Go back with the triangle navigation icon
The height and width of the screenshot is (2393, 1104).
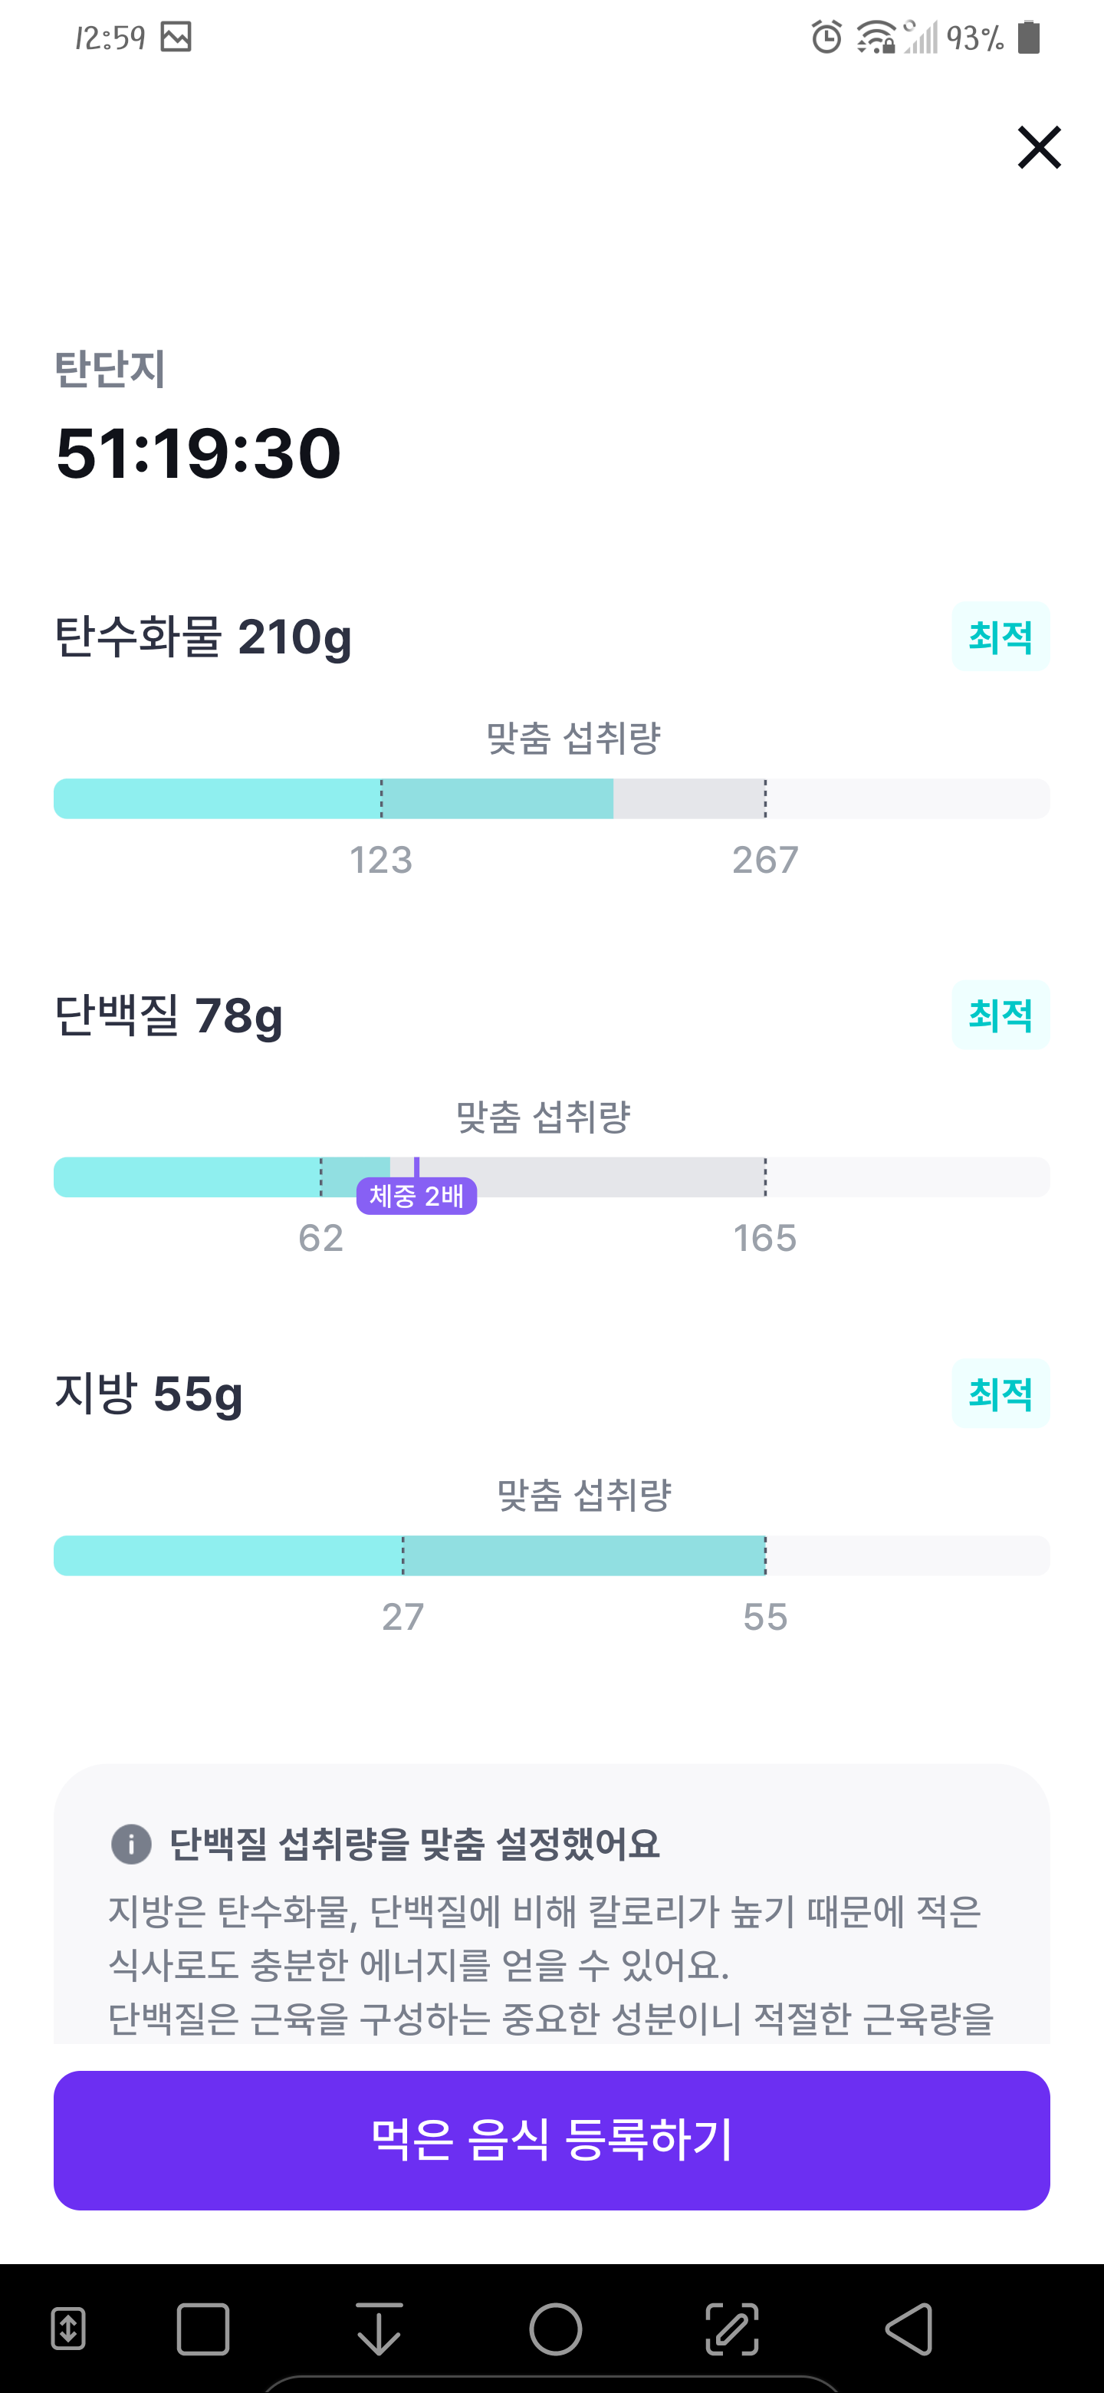[x=908, y=2329]
